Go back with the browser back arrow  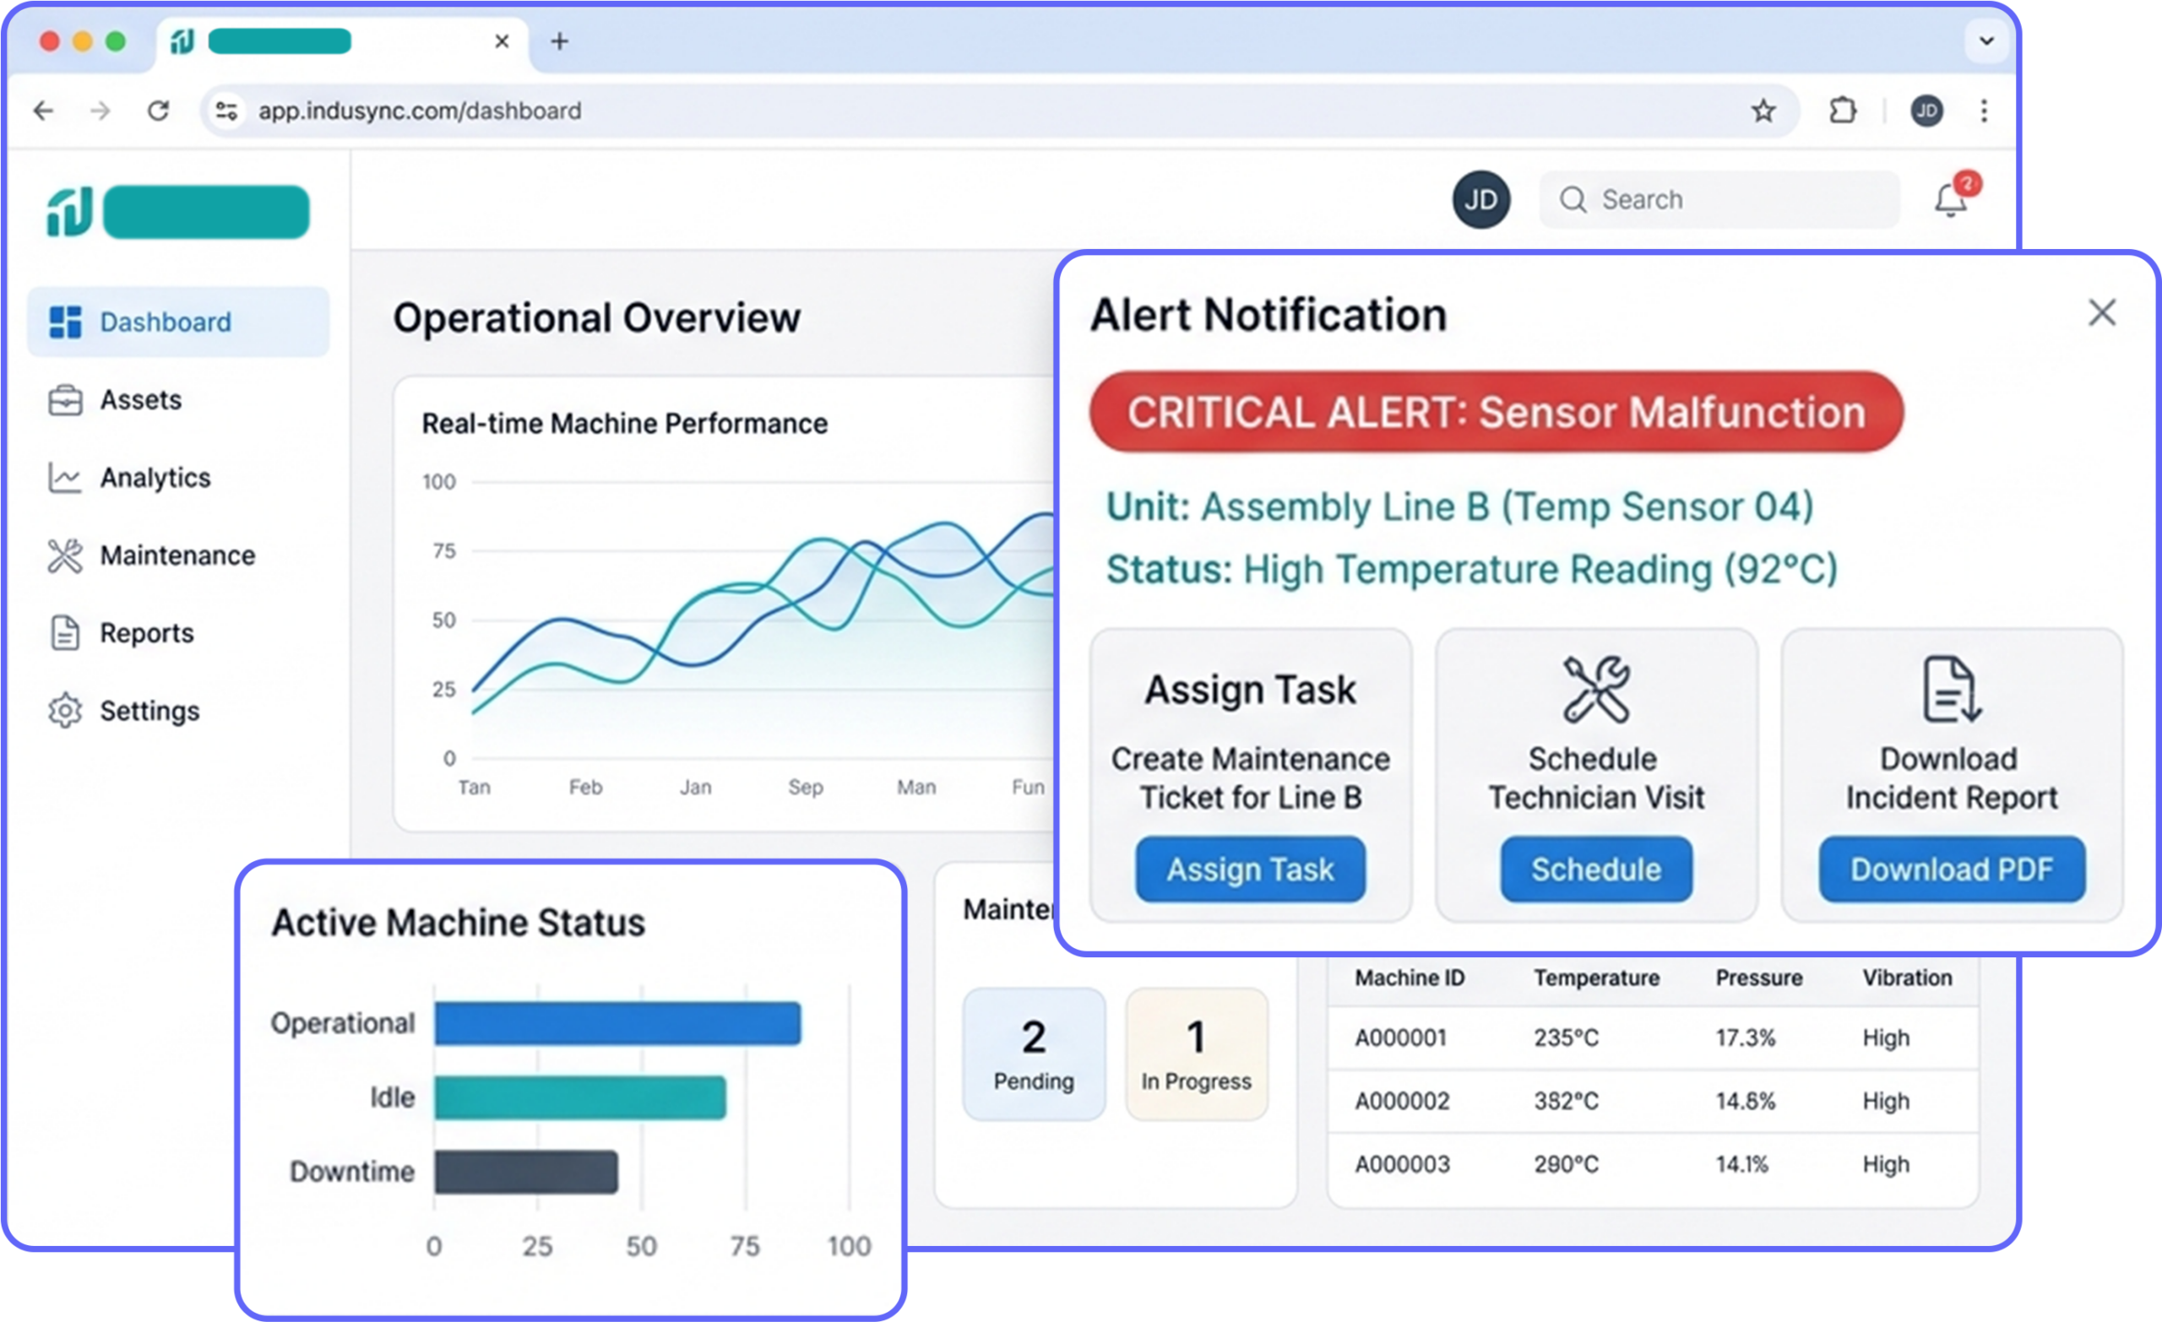(43, 111)
